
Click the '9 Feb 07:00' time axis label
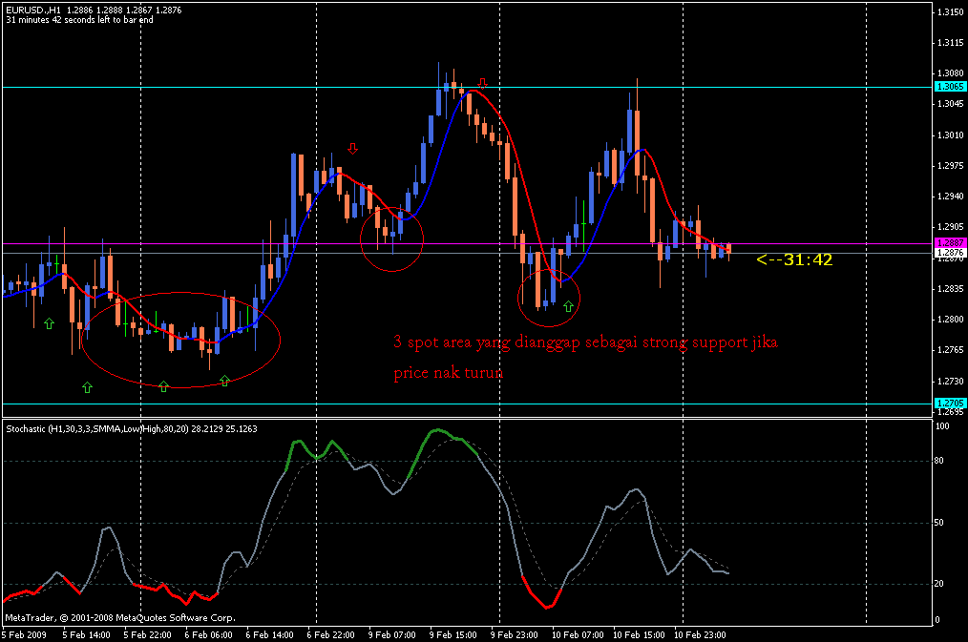[392, 634]
